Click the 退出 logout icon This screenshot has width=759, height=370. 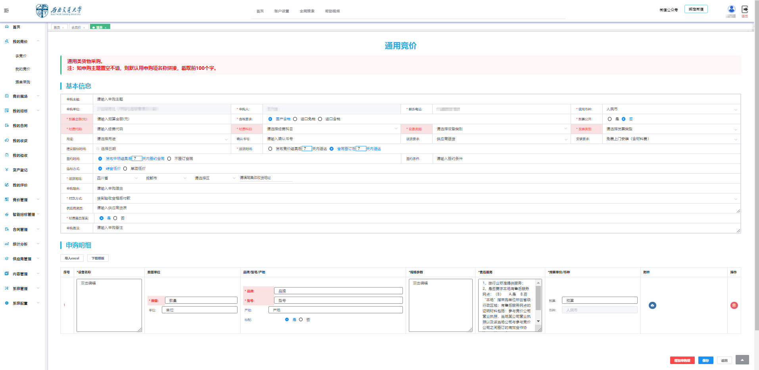tap(745, 10)
